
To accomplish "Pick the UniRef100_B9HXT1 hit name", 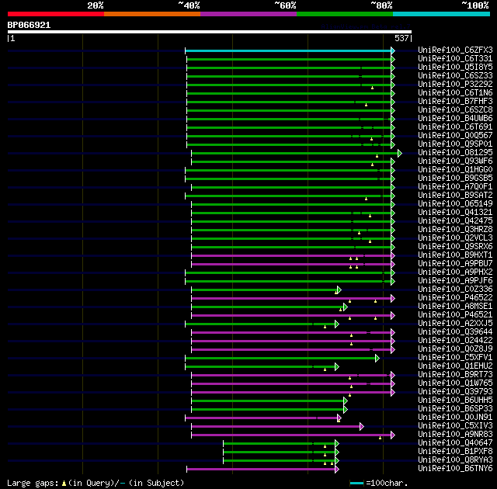I will coord(455,255).
